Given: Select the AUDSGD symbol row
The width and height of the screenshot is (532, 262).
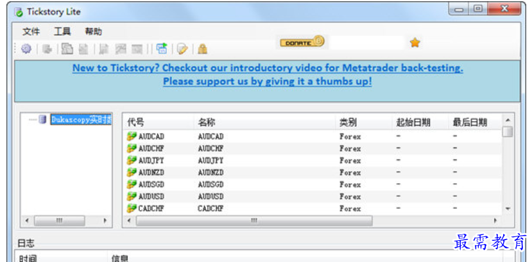Looking at the screenshot, I should 313,184.
